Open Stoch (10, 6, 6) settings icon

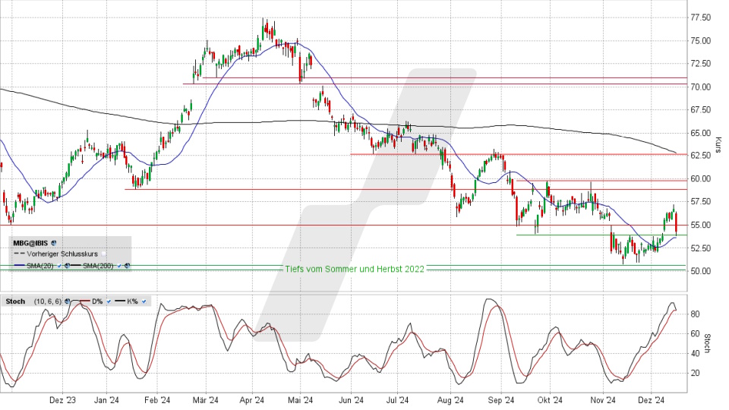click(67, 301)
